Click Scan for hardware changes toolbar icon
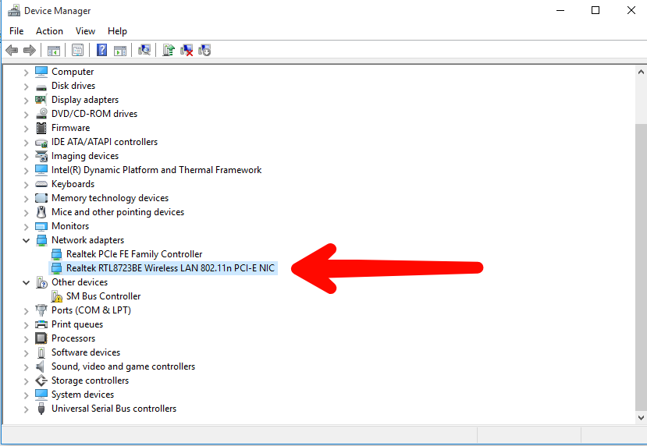The height and width of the screenshot is (446, 647). 144,50
